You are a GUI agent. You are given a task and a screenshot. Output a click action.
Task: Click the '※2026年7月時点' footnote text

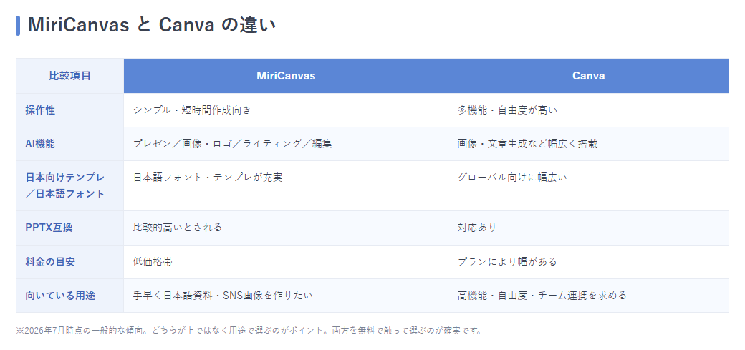pyautogui.click(x=249, y=331)
